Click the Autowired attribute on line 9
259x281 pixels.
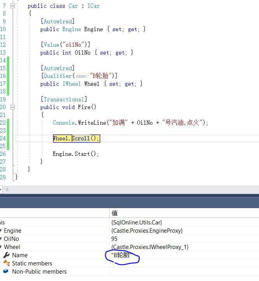click(58, 21)
